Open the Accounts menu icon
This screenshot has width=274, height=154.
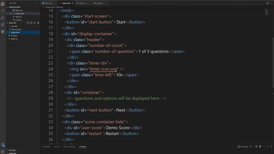[x=3, y=145]
